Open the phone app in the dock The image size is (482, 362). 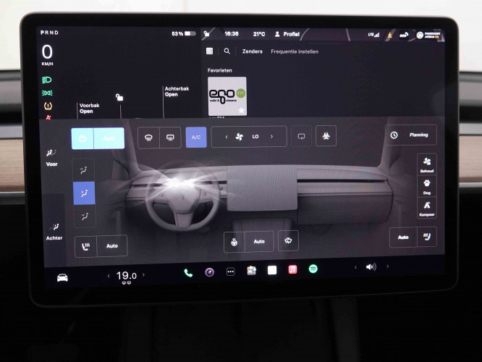(188, 272)
